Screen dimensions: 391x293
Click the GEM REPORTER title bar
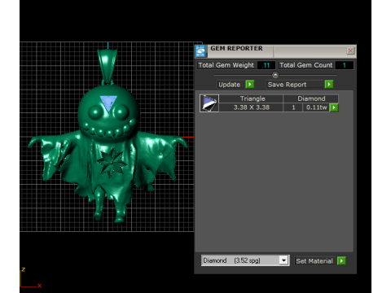275,51
